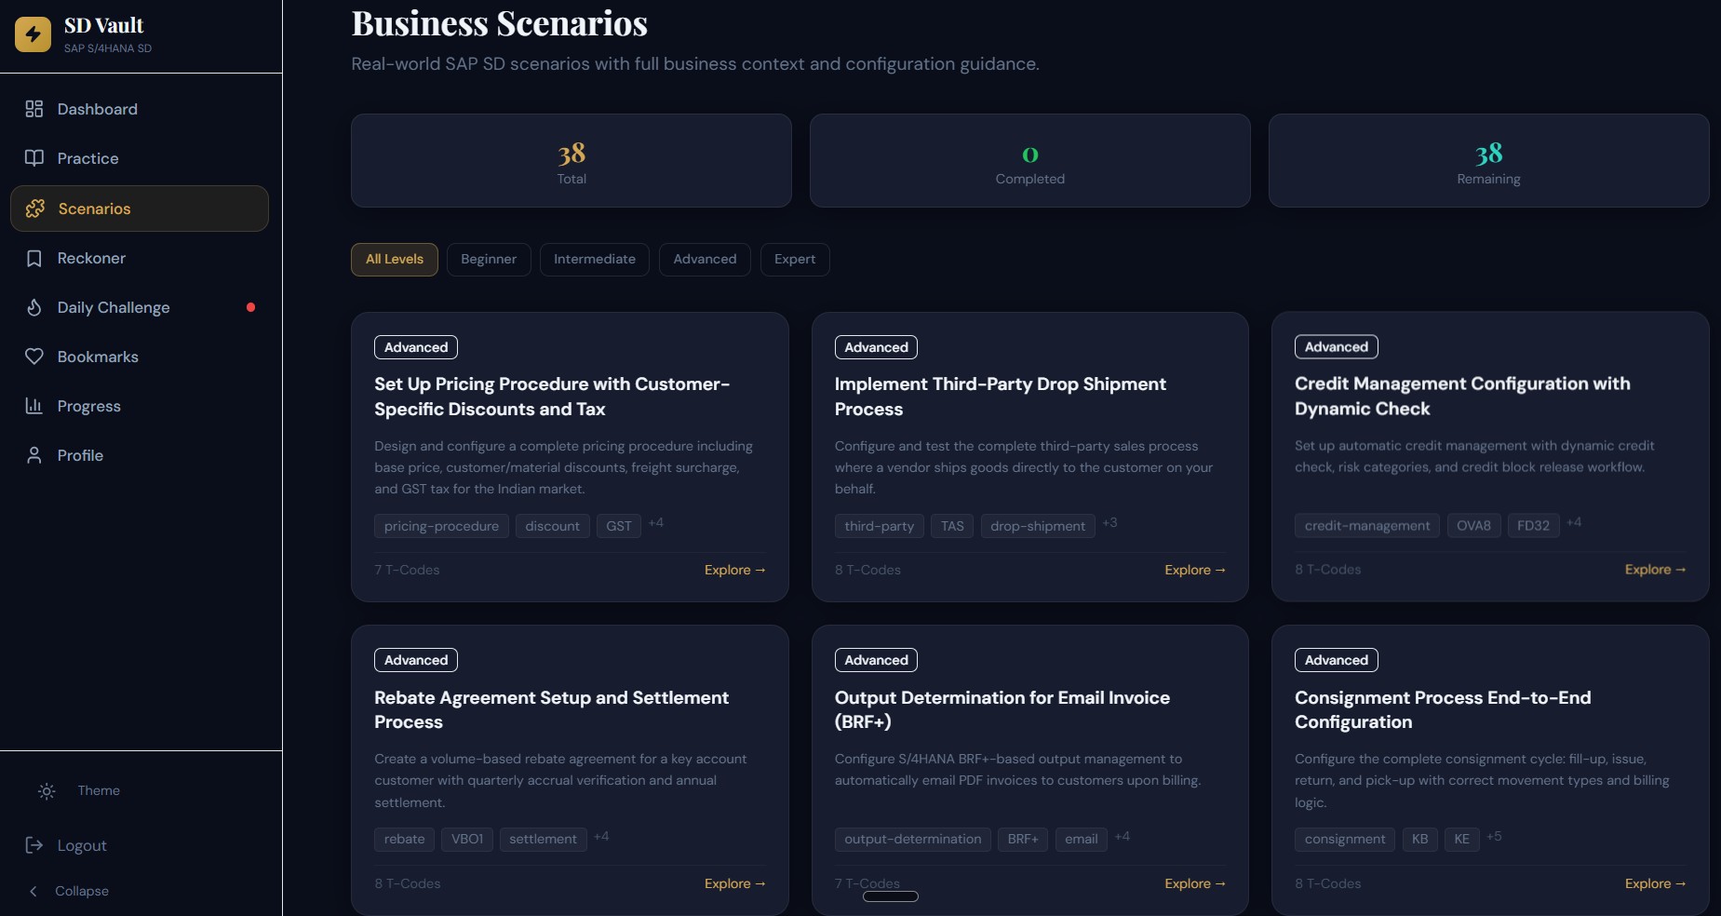Explore the Credit Management Configuration scenario
The width and height of the screenshot is (1721, 916).
click(x=1655, y=570)
